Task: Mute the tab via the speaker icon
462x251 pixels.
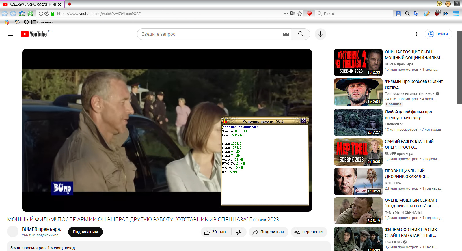Action: click(x=54, y=5)
